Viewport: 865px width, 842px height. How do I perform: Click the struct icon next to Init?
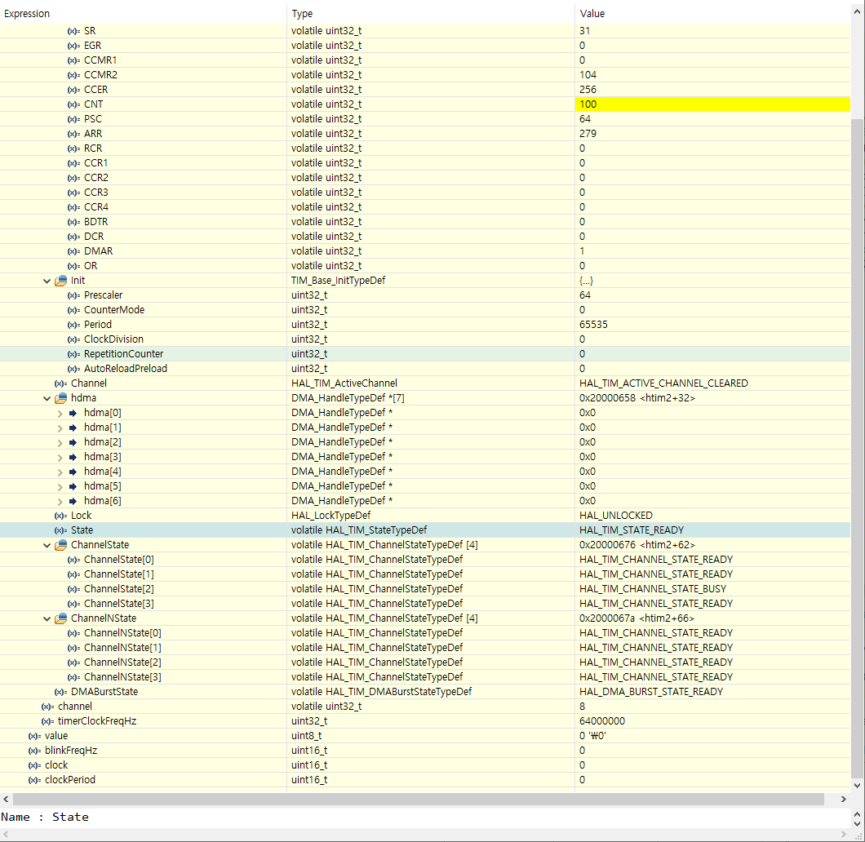pos(60,280)
